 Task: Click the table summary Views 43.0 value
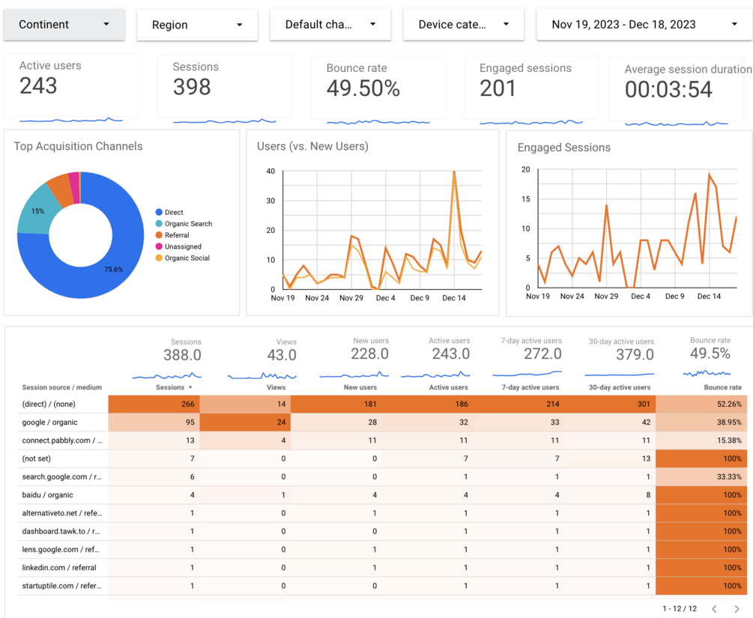click(x=282, y=355)
